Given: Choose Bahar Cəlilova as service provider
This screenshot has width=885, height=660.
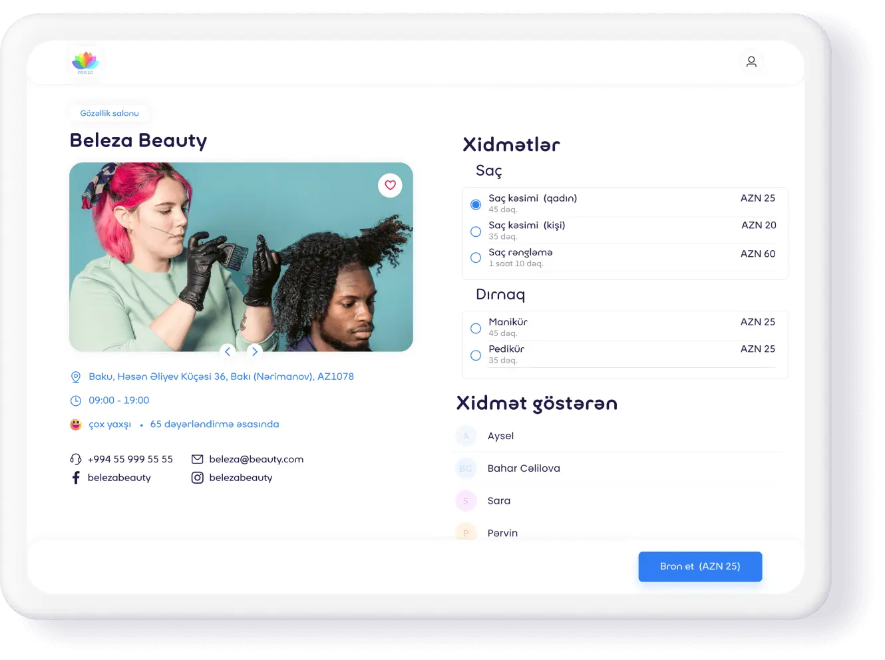Looking at the screenshot, I should point(524,468).
